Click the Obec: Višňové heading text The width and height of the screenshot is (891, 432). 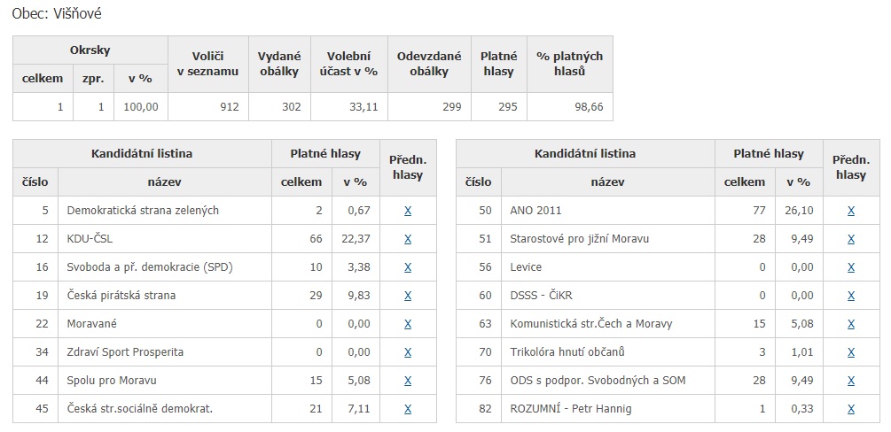pos(57,14)
